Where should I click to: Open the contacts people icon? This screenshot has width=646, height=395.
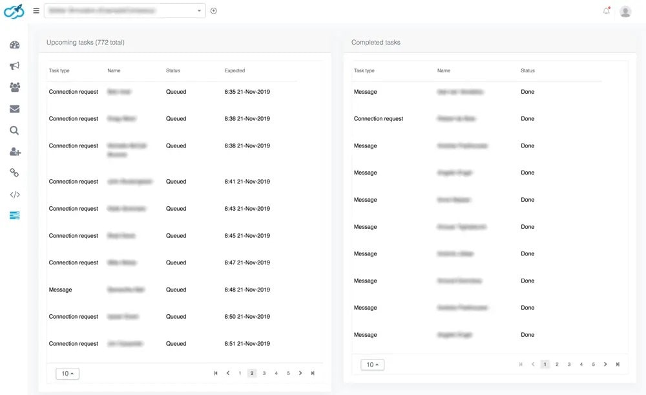click(x=14, y=87)
